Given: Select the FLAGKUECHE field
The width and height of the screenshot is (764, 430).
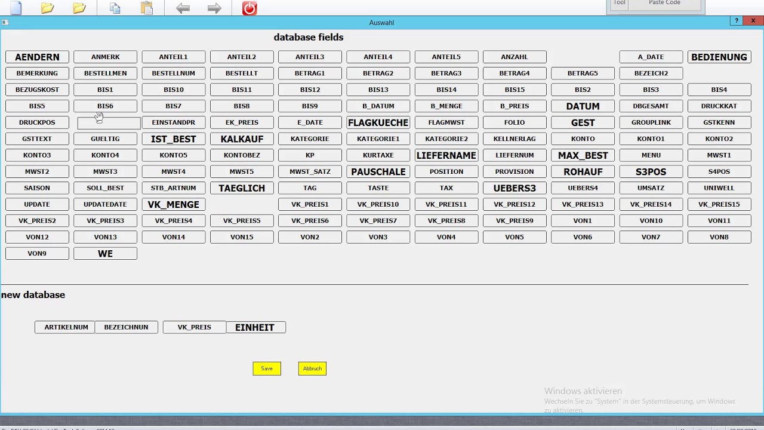Looking at the screenshot, I should click(378, 122).
